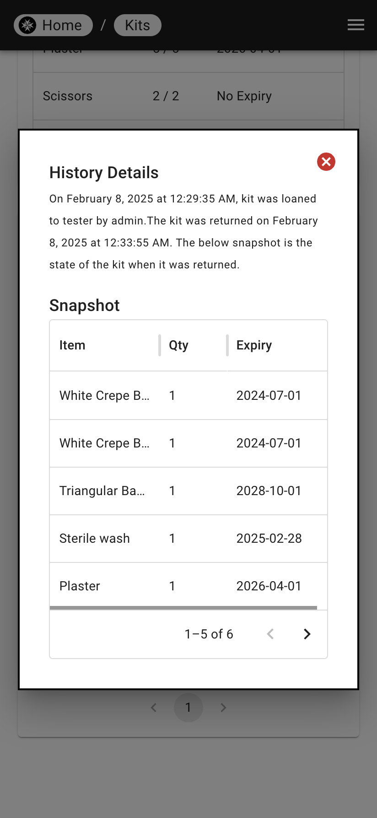The image size is (377, 818).
Task: Select the Triangular Bandage row
Action: coord(188,491)
